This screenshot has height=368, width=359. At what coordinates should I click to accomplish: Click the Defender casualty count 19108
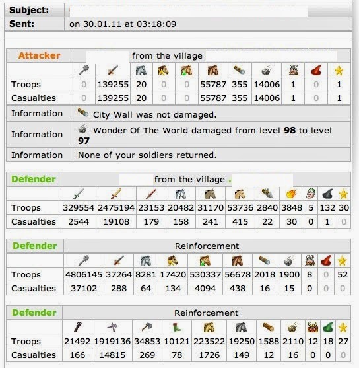[116, 221]
